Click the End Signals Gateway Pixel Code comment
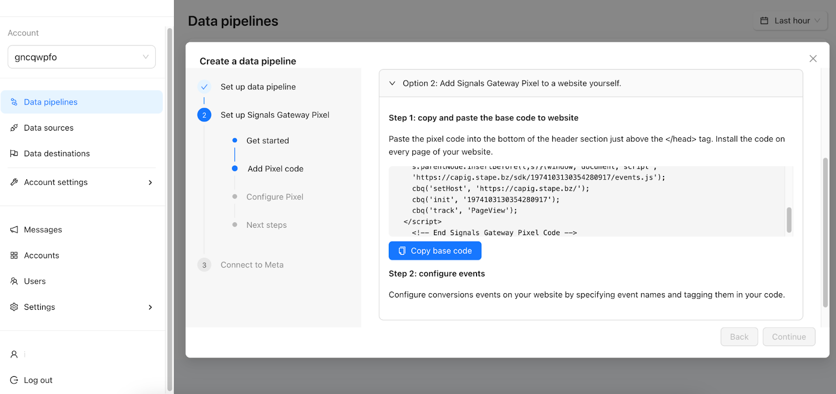Image resolution: width=836 pixels, height=394 pixels. tap(494, 233)
